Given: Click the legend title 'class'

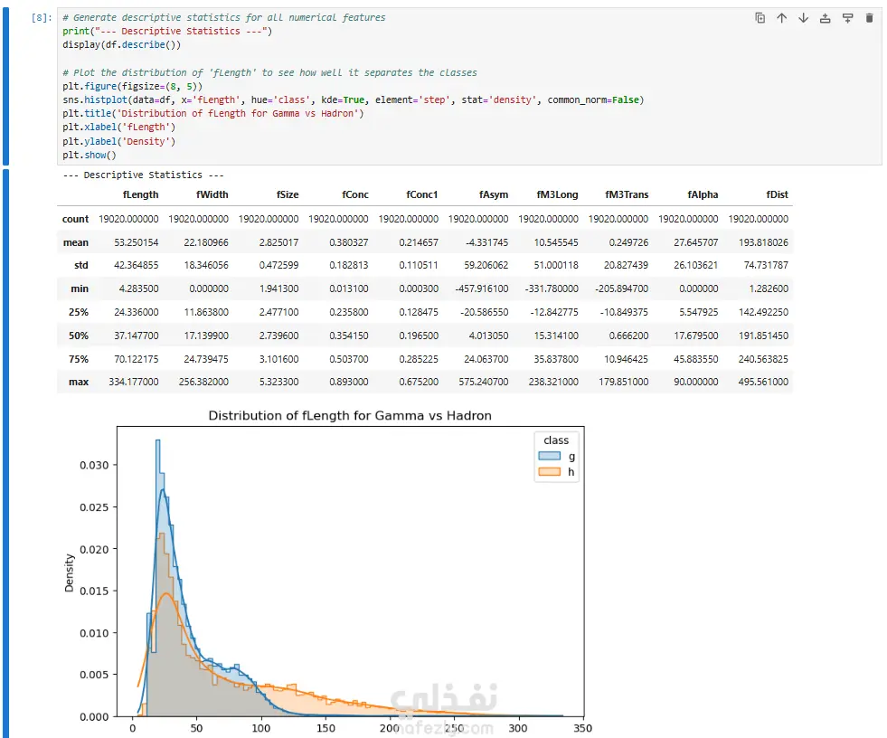Looking at the screenshot, I should 556,440.
